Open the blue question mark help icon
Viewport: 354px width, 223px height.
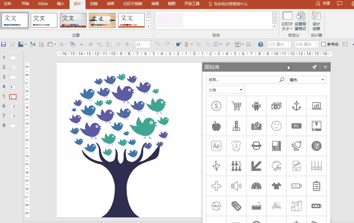click(x=261, y=44)
